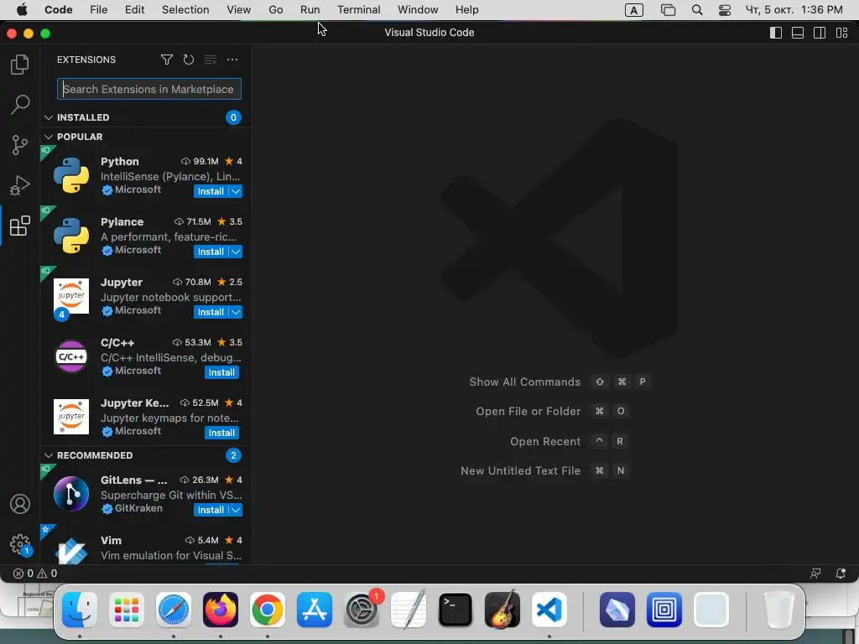Toggle secondary side bar layout icon
The width and height of the screenshot is (859, 644).
pos(820,33)
